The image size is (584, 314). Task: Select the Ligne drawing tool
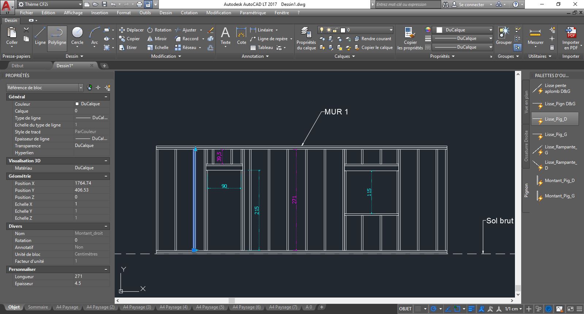pyautogui.click(x=40, y=36)
